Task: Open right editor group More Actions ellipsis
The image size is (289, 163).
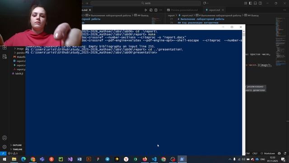Action: click(x=284, y=10)
